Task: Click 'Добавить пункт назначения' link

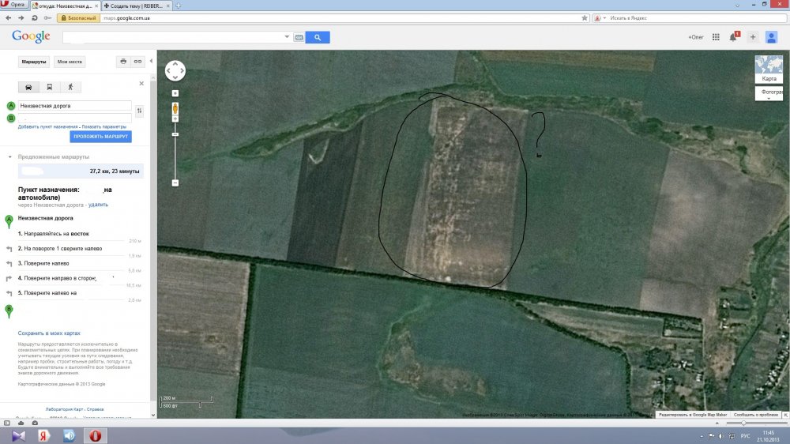Action: 47,126
